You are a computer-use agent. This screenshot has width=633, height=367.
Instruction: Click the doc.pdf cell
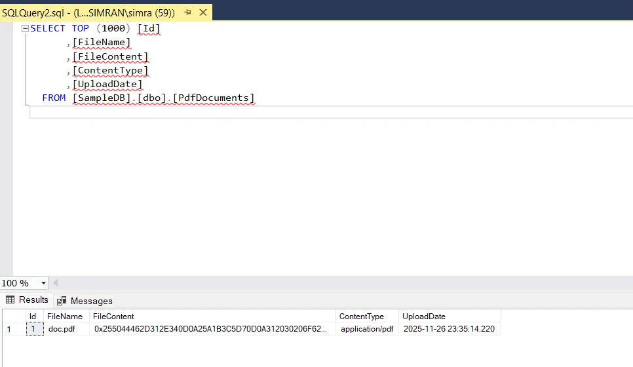click(66, 329)
